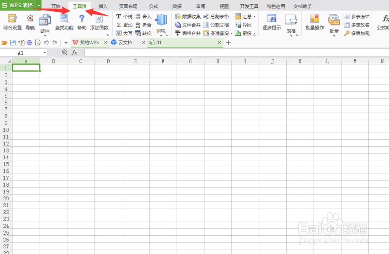This screenshot has height=254, width=389.
Task: Open the WPS 表格 application menu
Action: click(x=21, y=5)
